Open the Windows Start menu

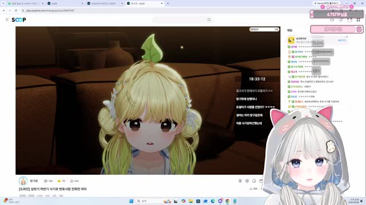(x=131, y=201)
